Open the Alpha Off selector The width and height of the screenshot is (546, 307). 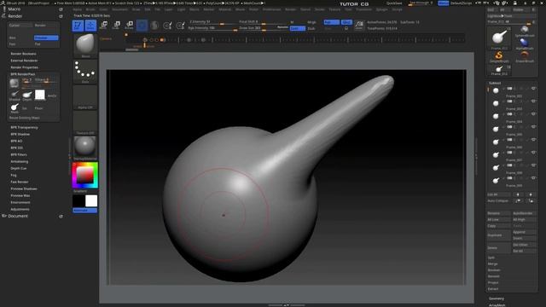85,96
